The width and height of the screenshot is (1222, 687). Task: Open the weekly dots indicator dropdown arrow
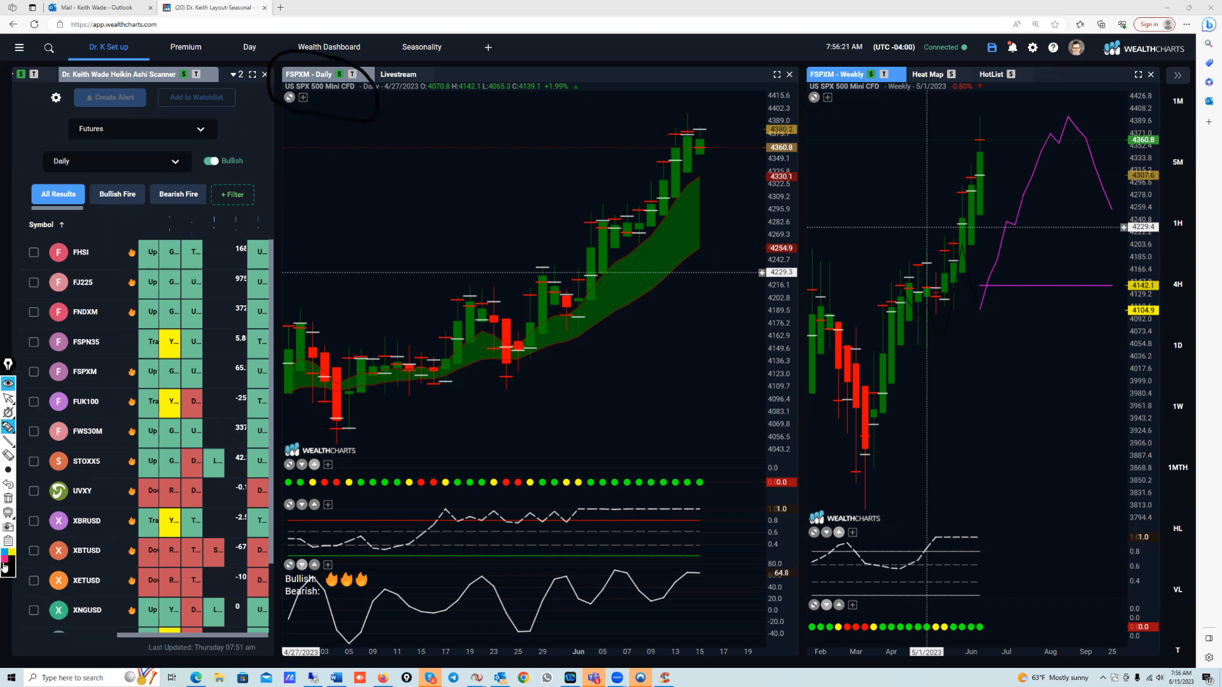pyautogui.click(x=826, y=605)
